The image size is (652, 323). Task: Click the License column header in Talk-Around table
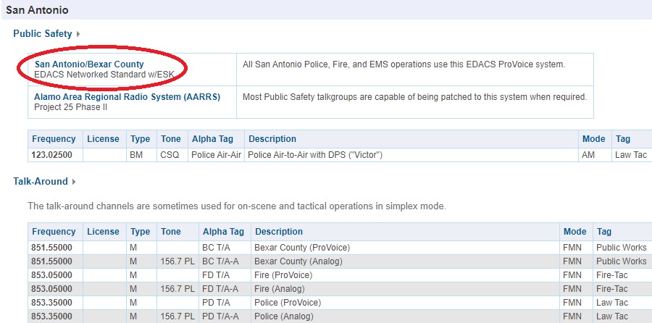tap(103, 232)
